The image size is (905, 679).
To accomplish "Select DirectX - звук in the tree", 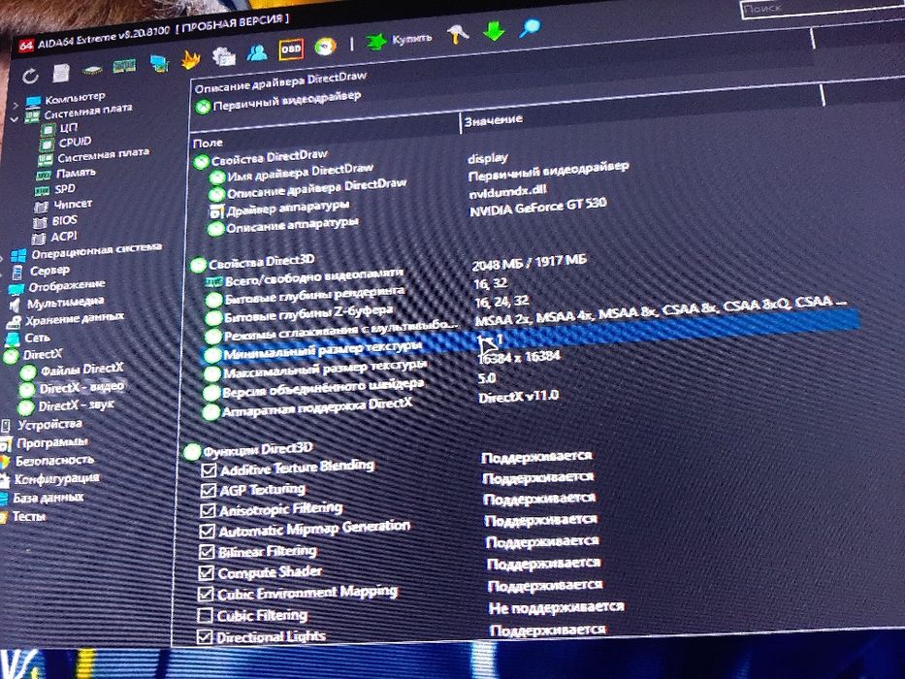I will point(77,406).
